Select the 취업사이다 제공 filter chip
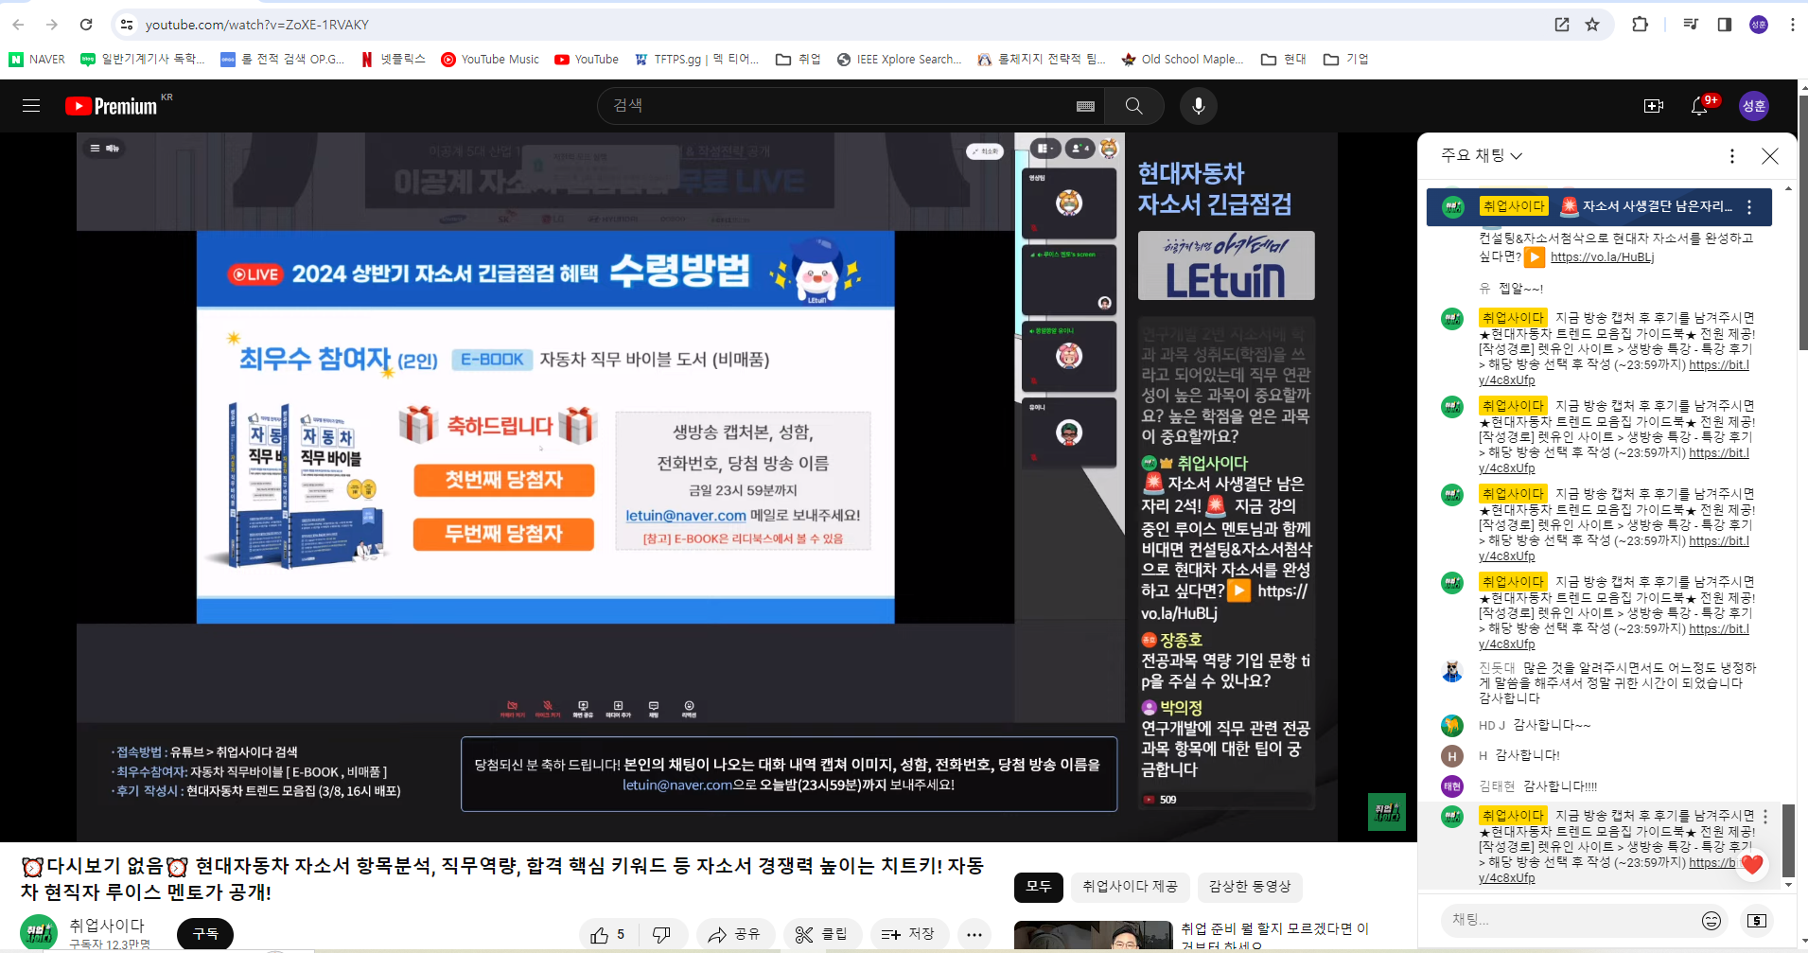The image size is (1808, 953). [x=1130, y=887]
